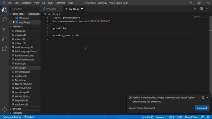Open the Explorer view in activity bar

[4, 10]
